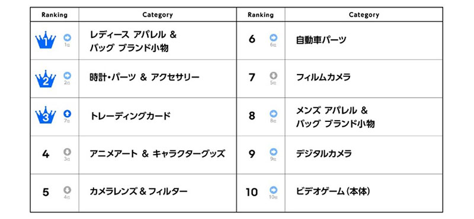This screenshot has width=474, height=219.
Task: Click the gray down arrow beside rank 5
Action: point(67,189)
